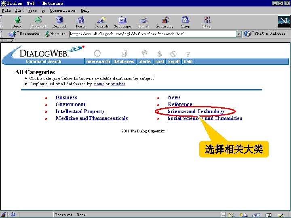Open Address Book from component bar
The width and height of the screenshot is (291, 218).
268,215
